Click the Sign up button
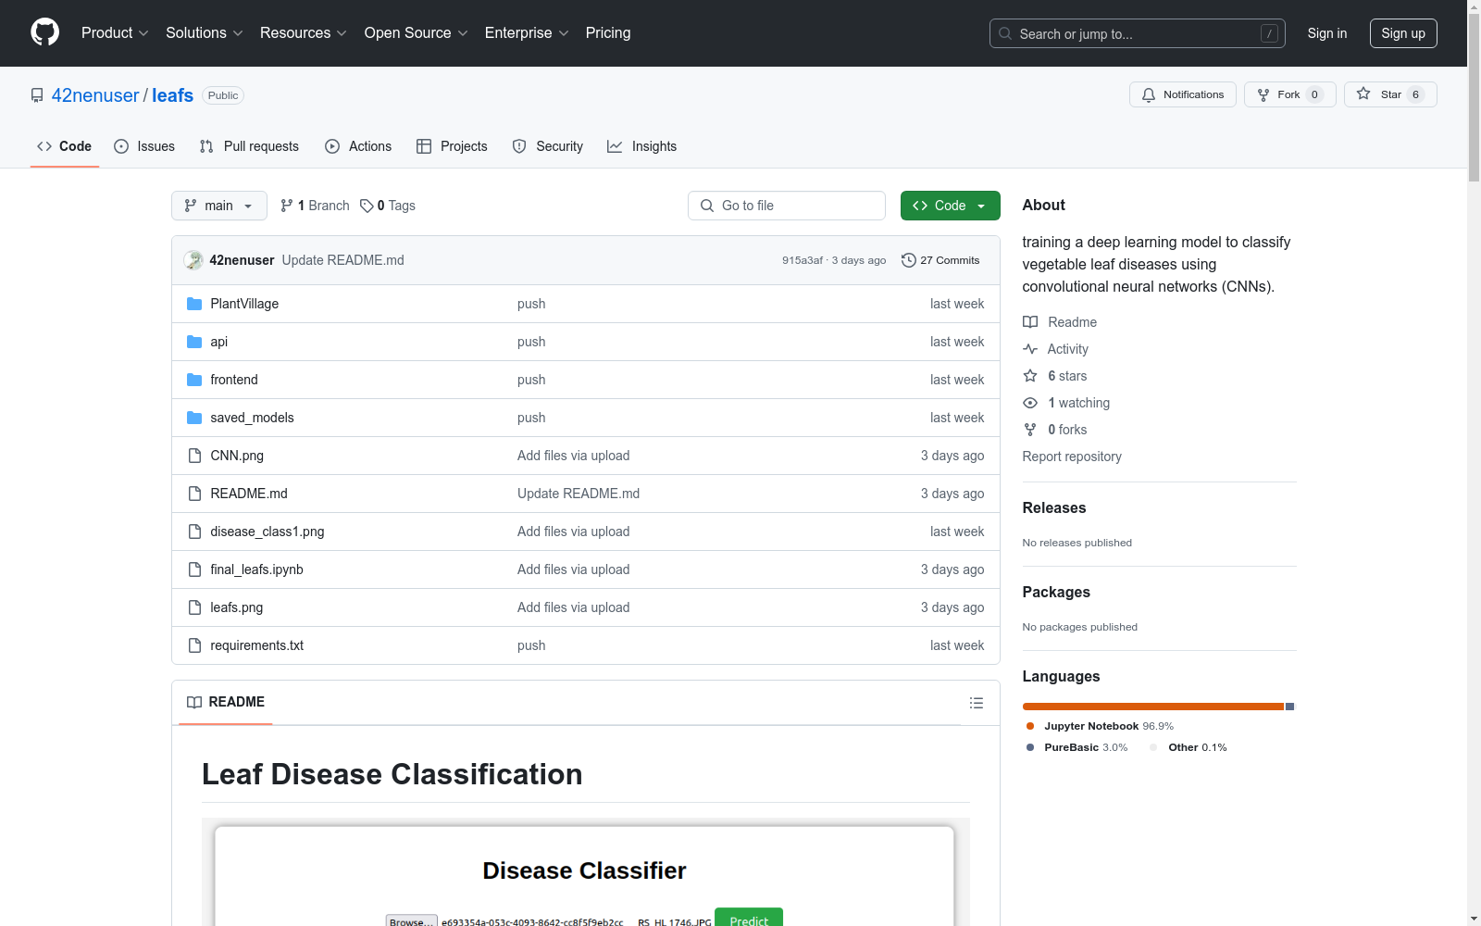 tap(1403, 33)
